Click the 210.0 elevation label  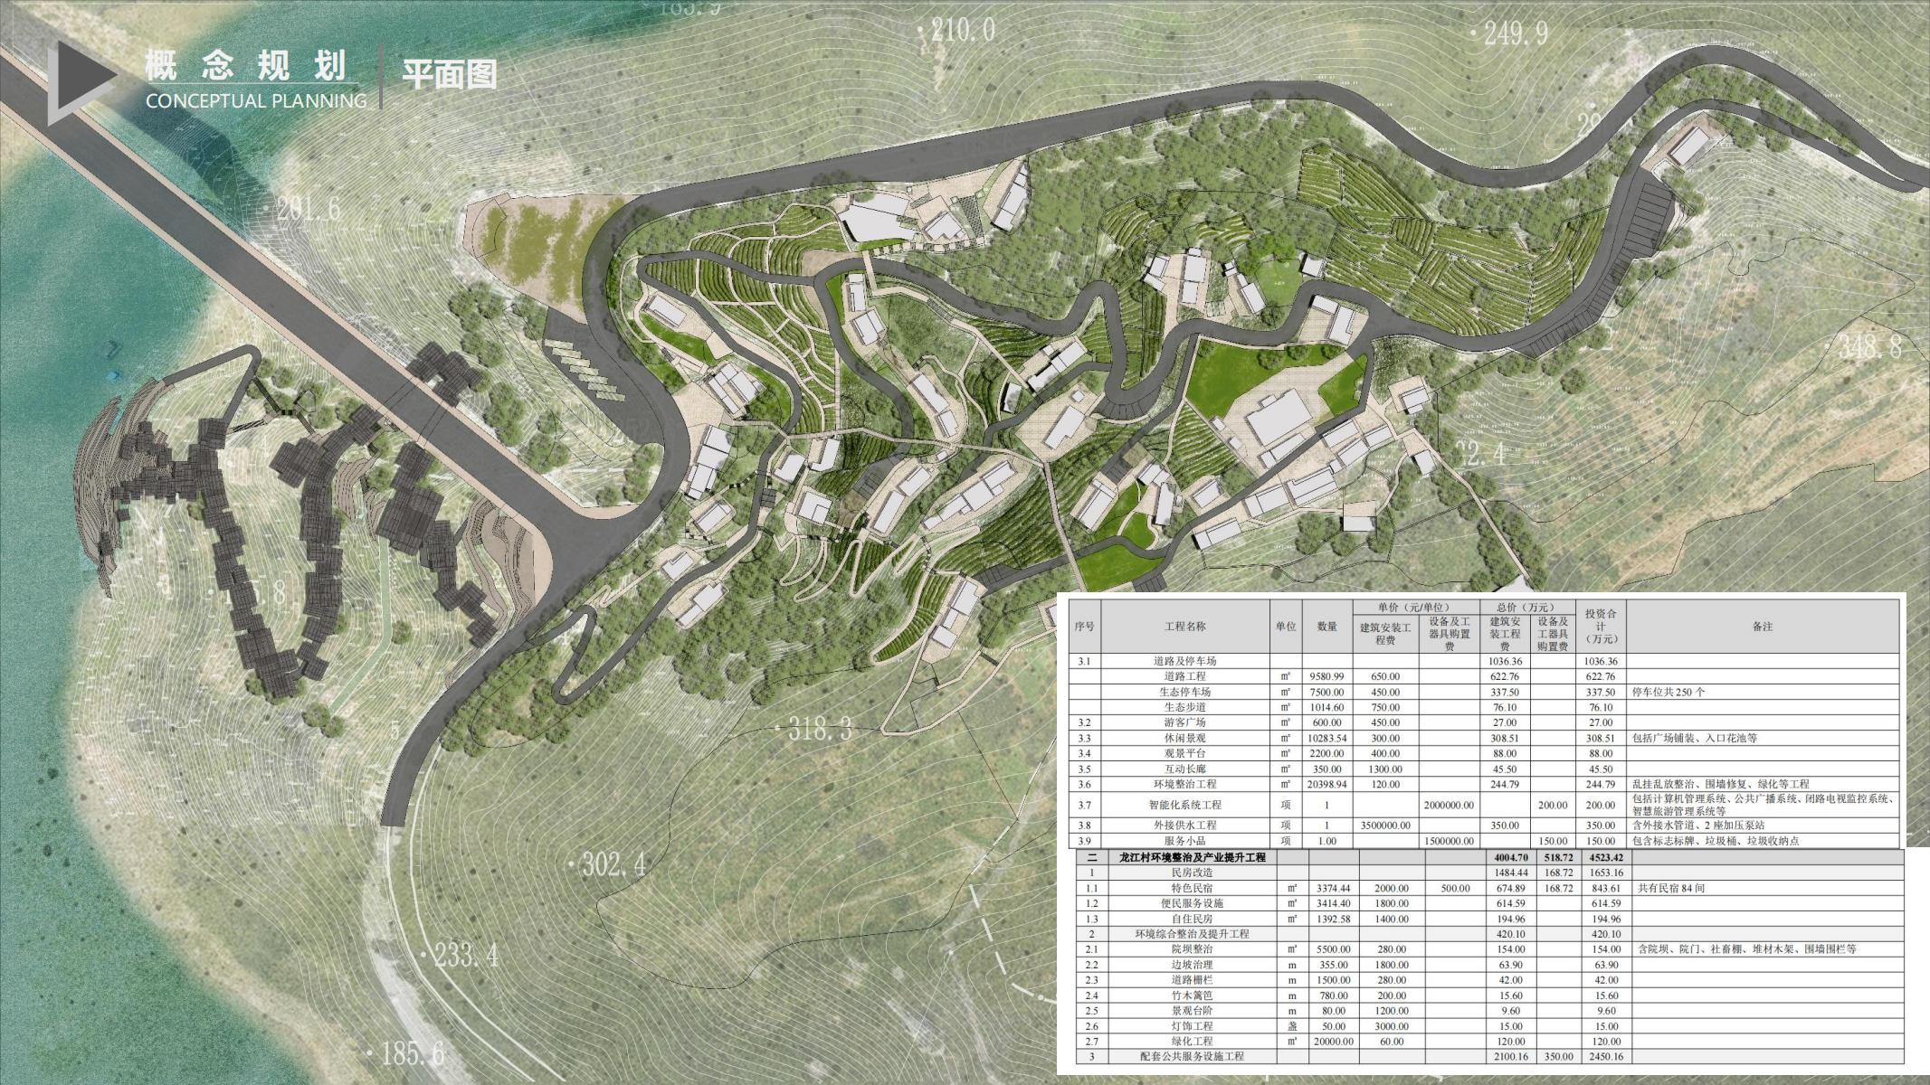pos(961,32)
